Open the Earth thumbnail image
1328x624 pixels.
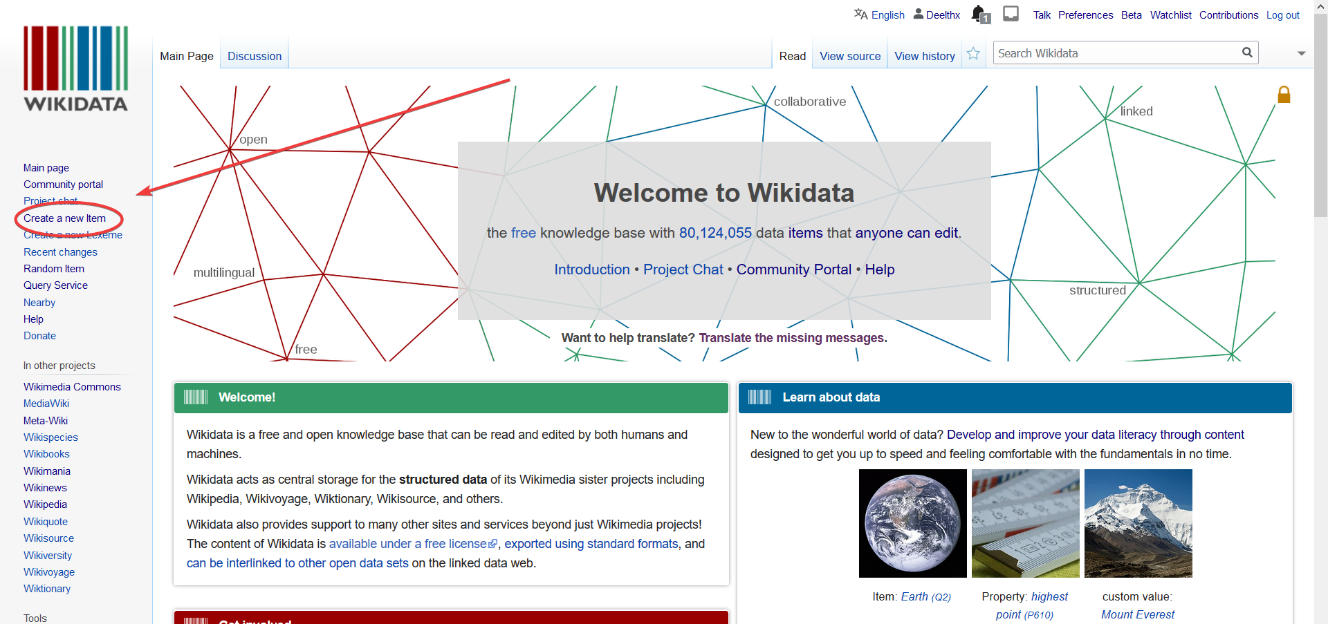coord(912,523)
